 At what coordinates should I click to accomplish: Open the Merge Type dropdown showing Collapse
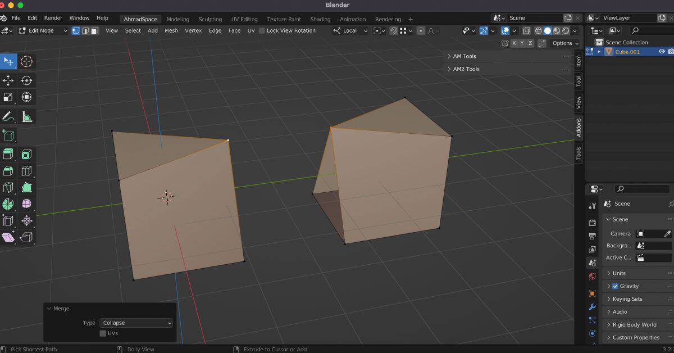(x=136, y=323)
